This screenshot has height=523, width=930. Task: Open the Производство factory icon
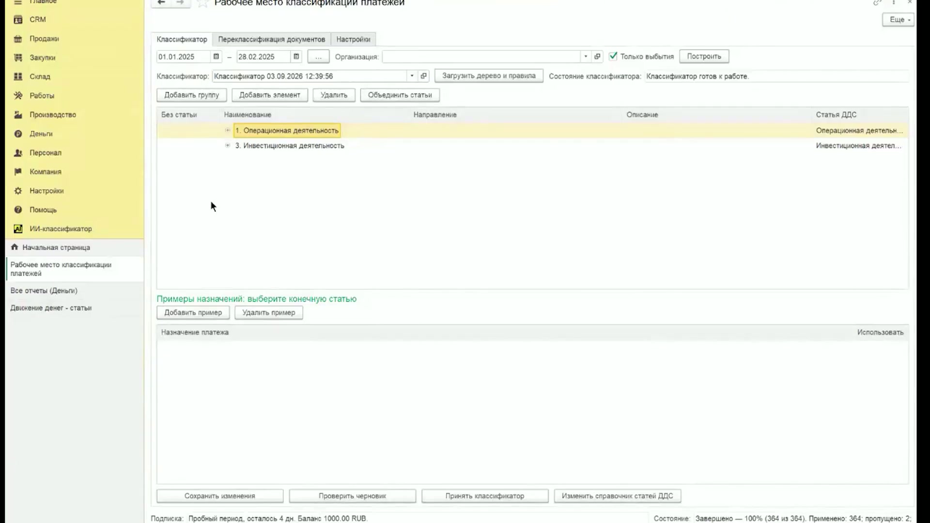click(18, 115)
